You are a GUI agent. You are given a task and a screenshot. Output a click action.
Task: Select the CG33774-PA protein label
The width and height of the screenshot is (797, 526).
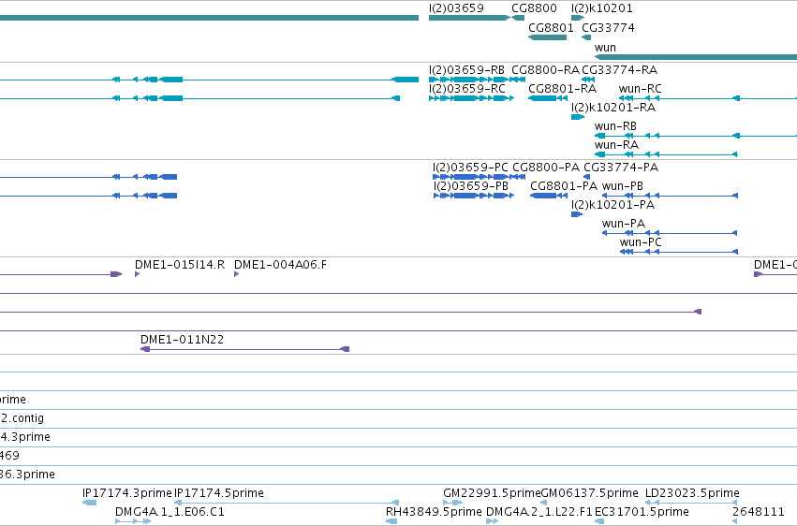coord(621,167)
